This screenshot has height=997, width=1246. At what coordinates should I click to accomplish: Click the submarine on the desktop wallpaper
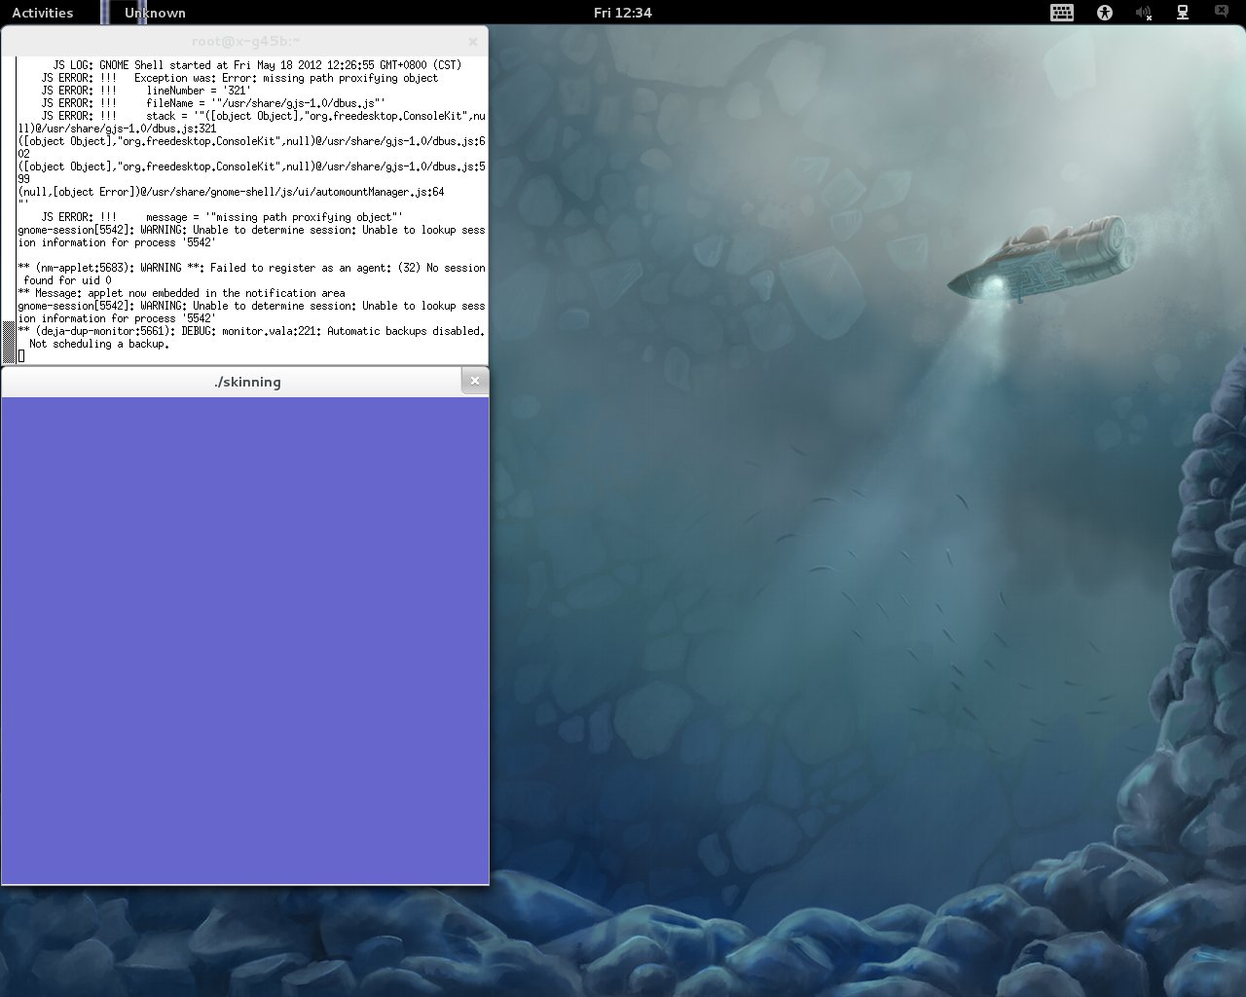tap(1036, 260)
